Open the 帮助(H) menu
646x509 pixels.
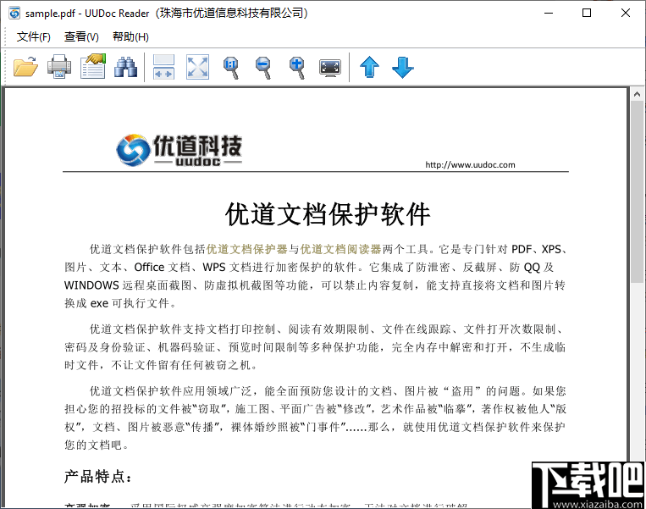coord(130,37)
